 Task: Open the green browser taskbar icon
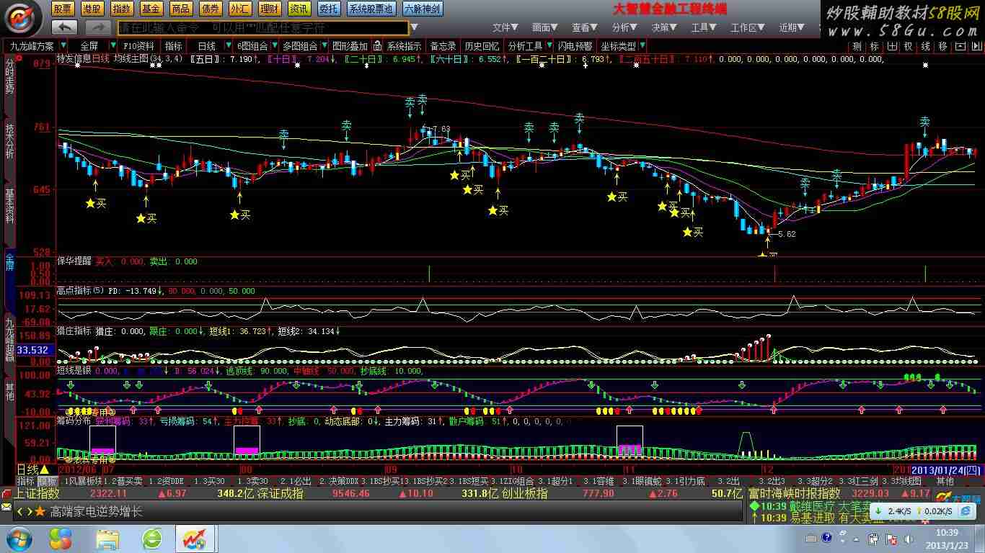point(152,538)
